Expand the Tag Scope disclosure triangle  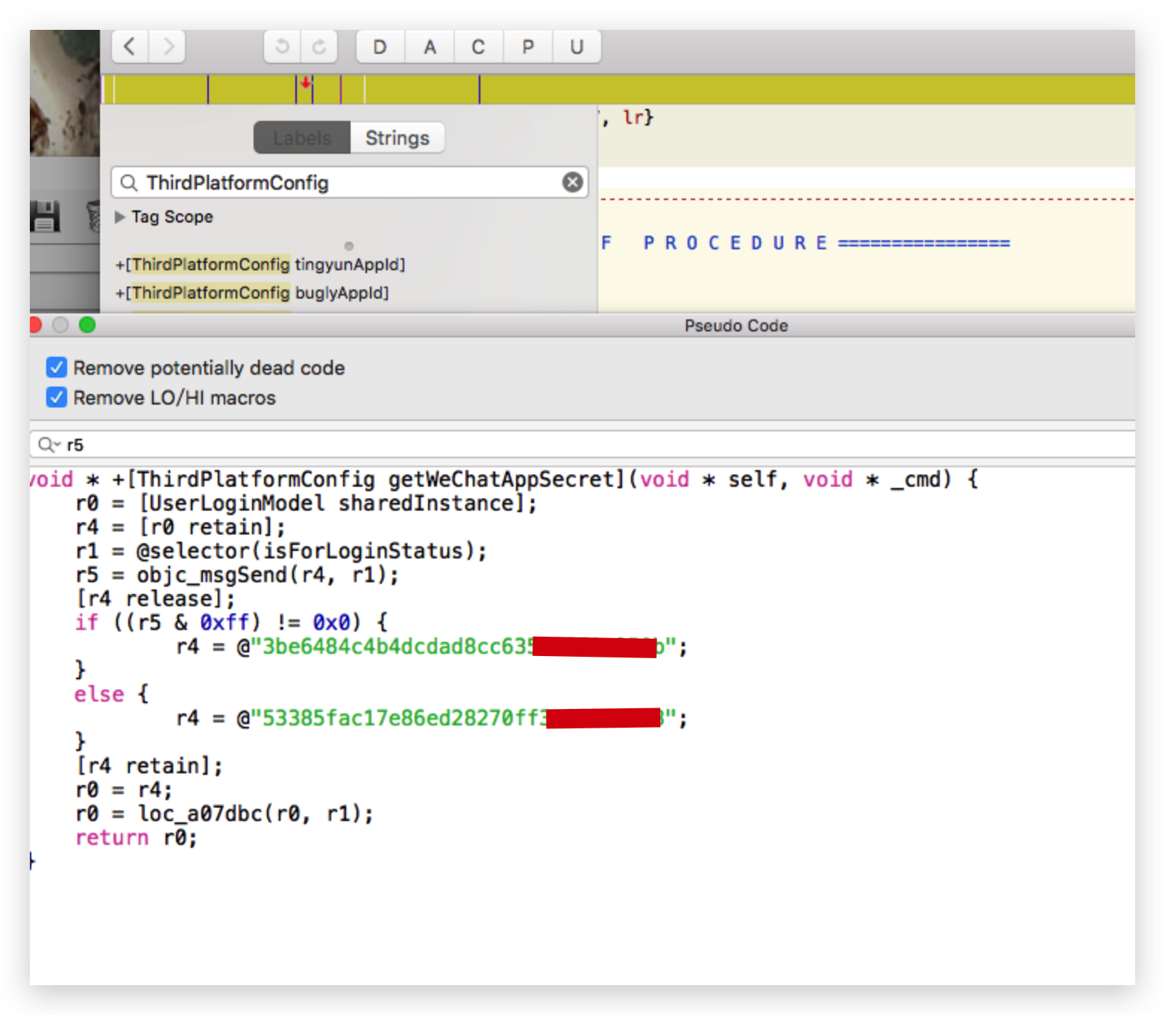[119, 216]
